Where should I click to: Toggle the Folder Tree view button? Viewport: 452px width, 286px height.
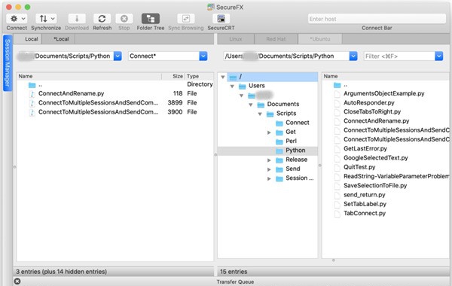(151, 19)
